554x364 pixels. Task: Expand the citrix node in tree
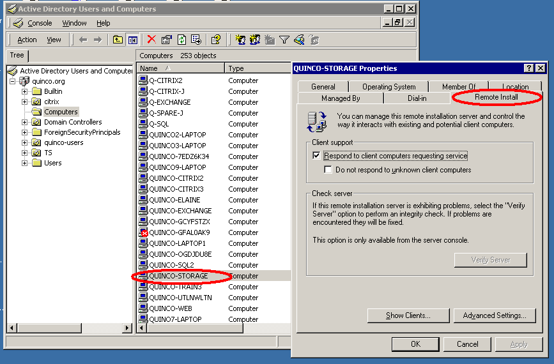(24, 102)
